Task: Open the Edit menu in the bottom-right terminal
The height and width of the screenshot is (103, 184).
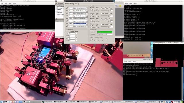Action: point(126,62)
